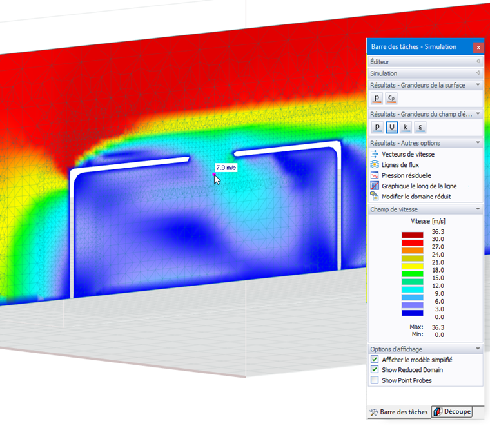Image resolution: width=490 pixels, height=426 pixels.
Task: Open Graphique le long de la ligne
Action: pyautogui.click(x=419, y=186)
